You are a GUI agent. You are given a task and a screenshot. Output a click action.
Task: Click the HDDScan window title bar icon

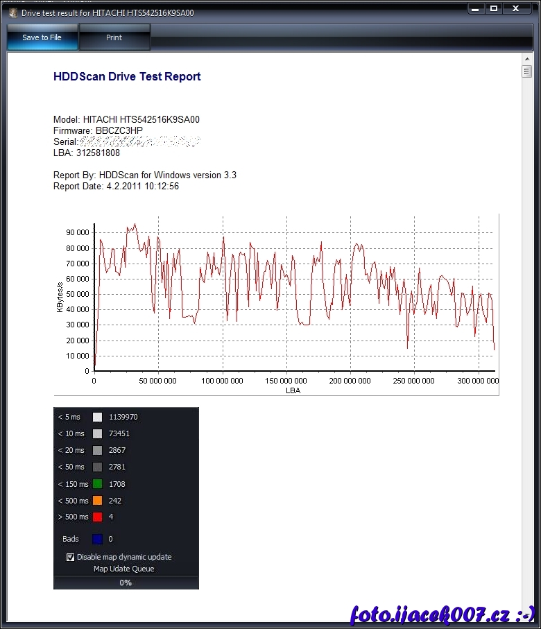coord(12,13)
